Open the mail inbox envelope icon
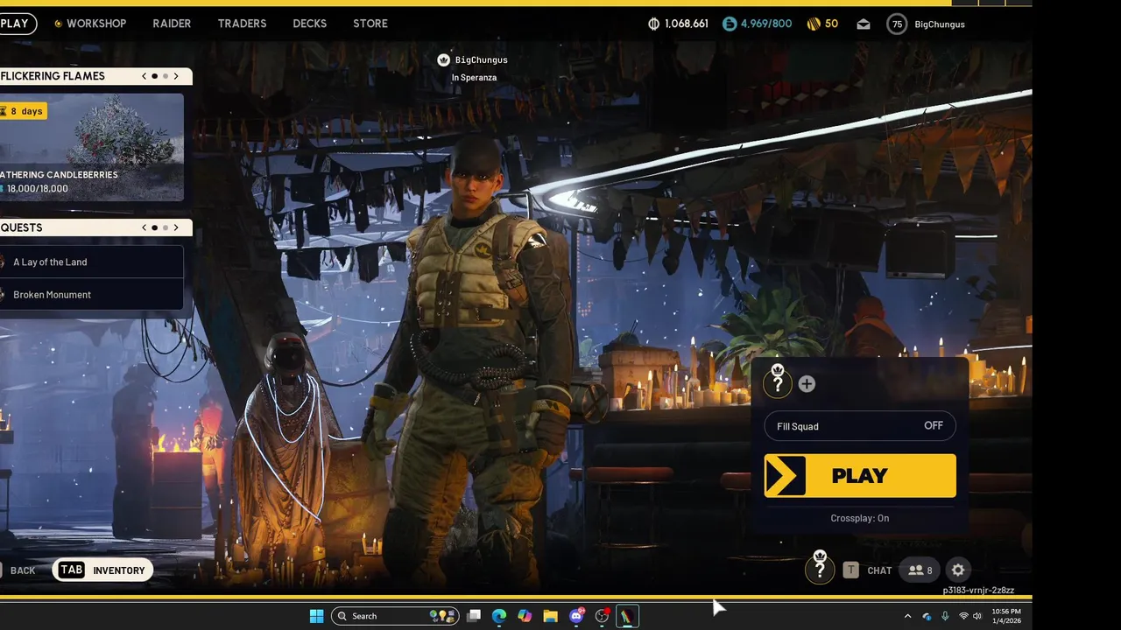1121x630 pixels. coord(864,24)
